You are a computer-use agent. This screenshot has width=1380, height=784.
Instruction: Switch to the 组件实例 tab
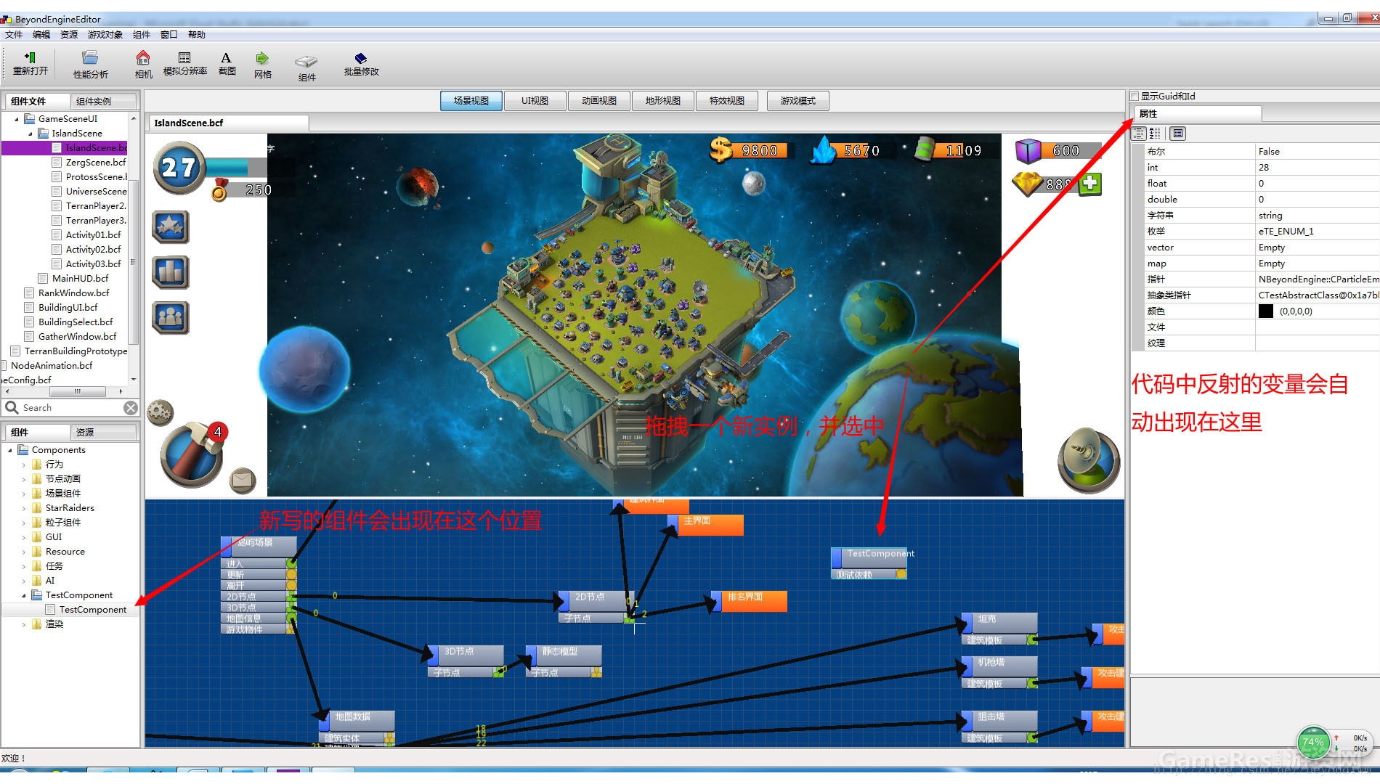click(x=102, y=101)
